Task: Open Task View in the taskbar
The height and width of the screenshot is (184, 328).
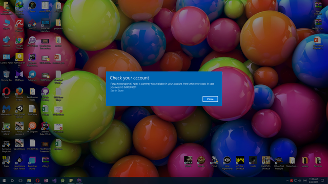Action: [x=20, y=180]
